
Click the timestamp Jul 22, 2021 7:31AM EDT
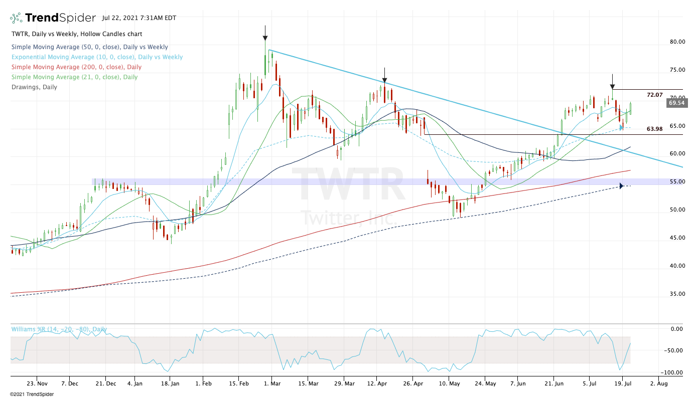(138, 18)
